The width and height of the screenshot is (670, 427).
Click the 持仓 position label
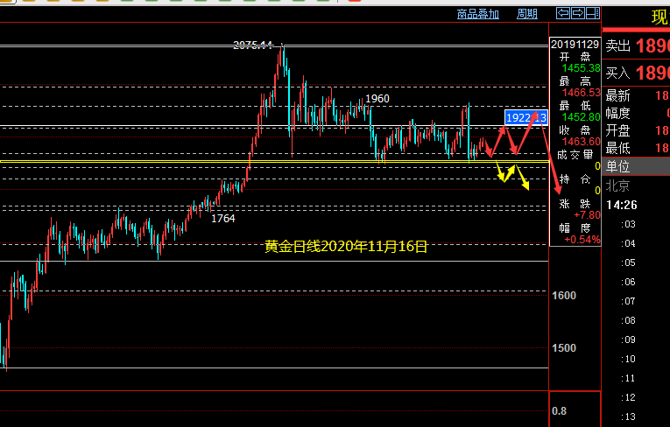(575, 178)
